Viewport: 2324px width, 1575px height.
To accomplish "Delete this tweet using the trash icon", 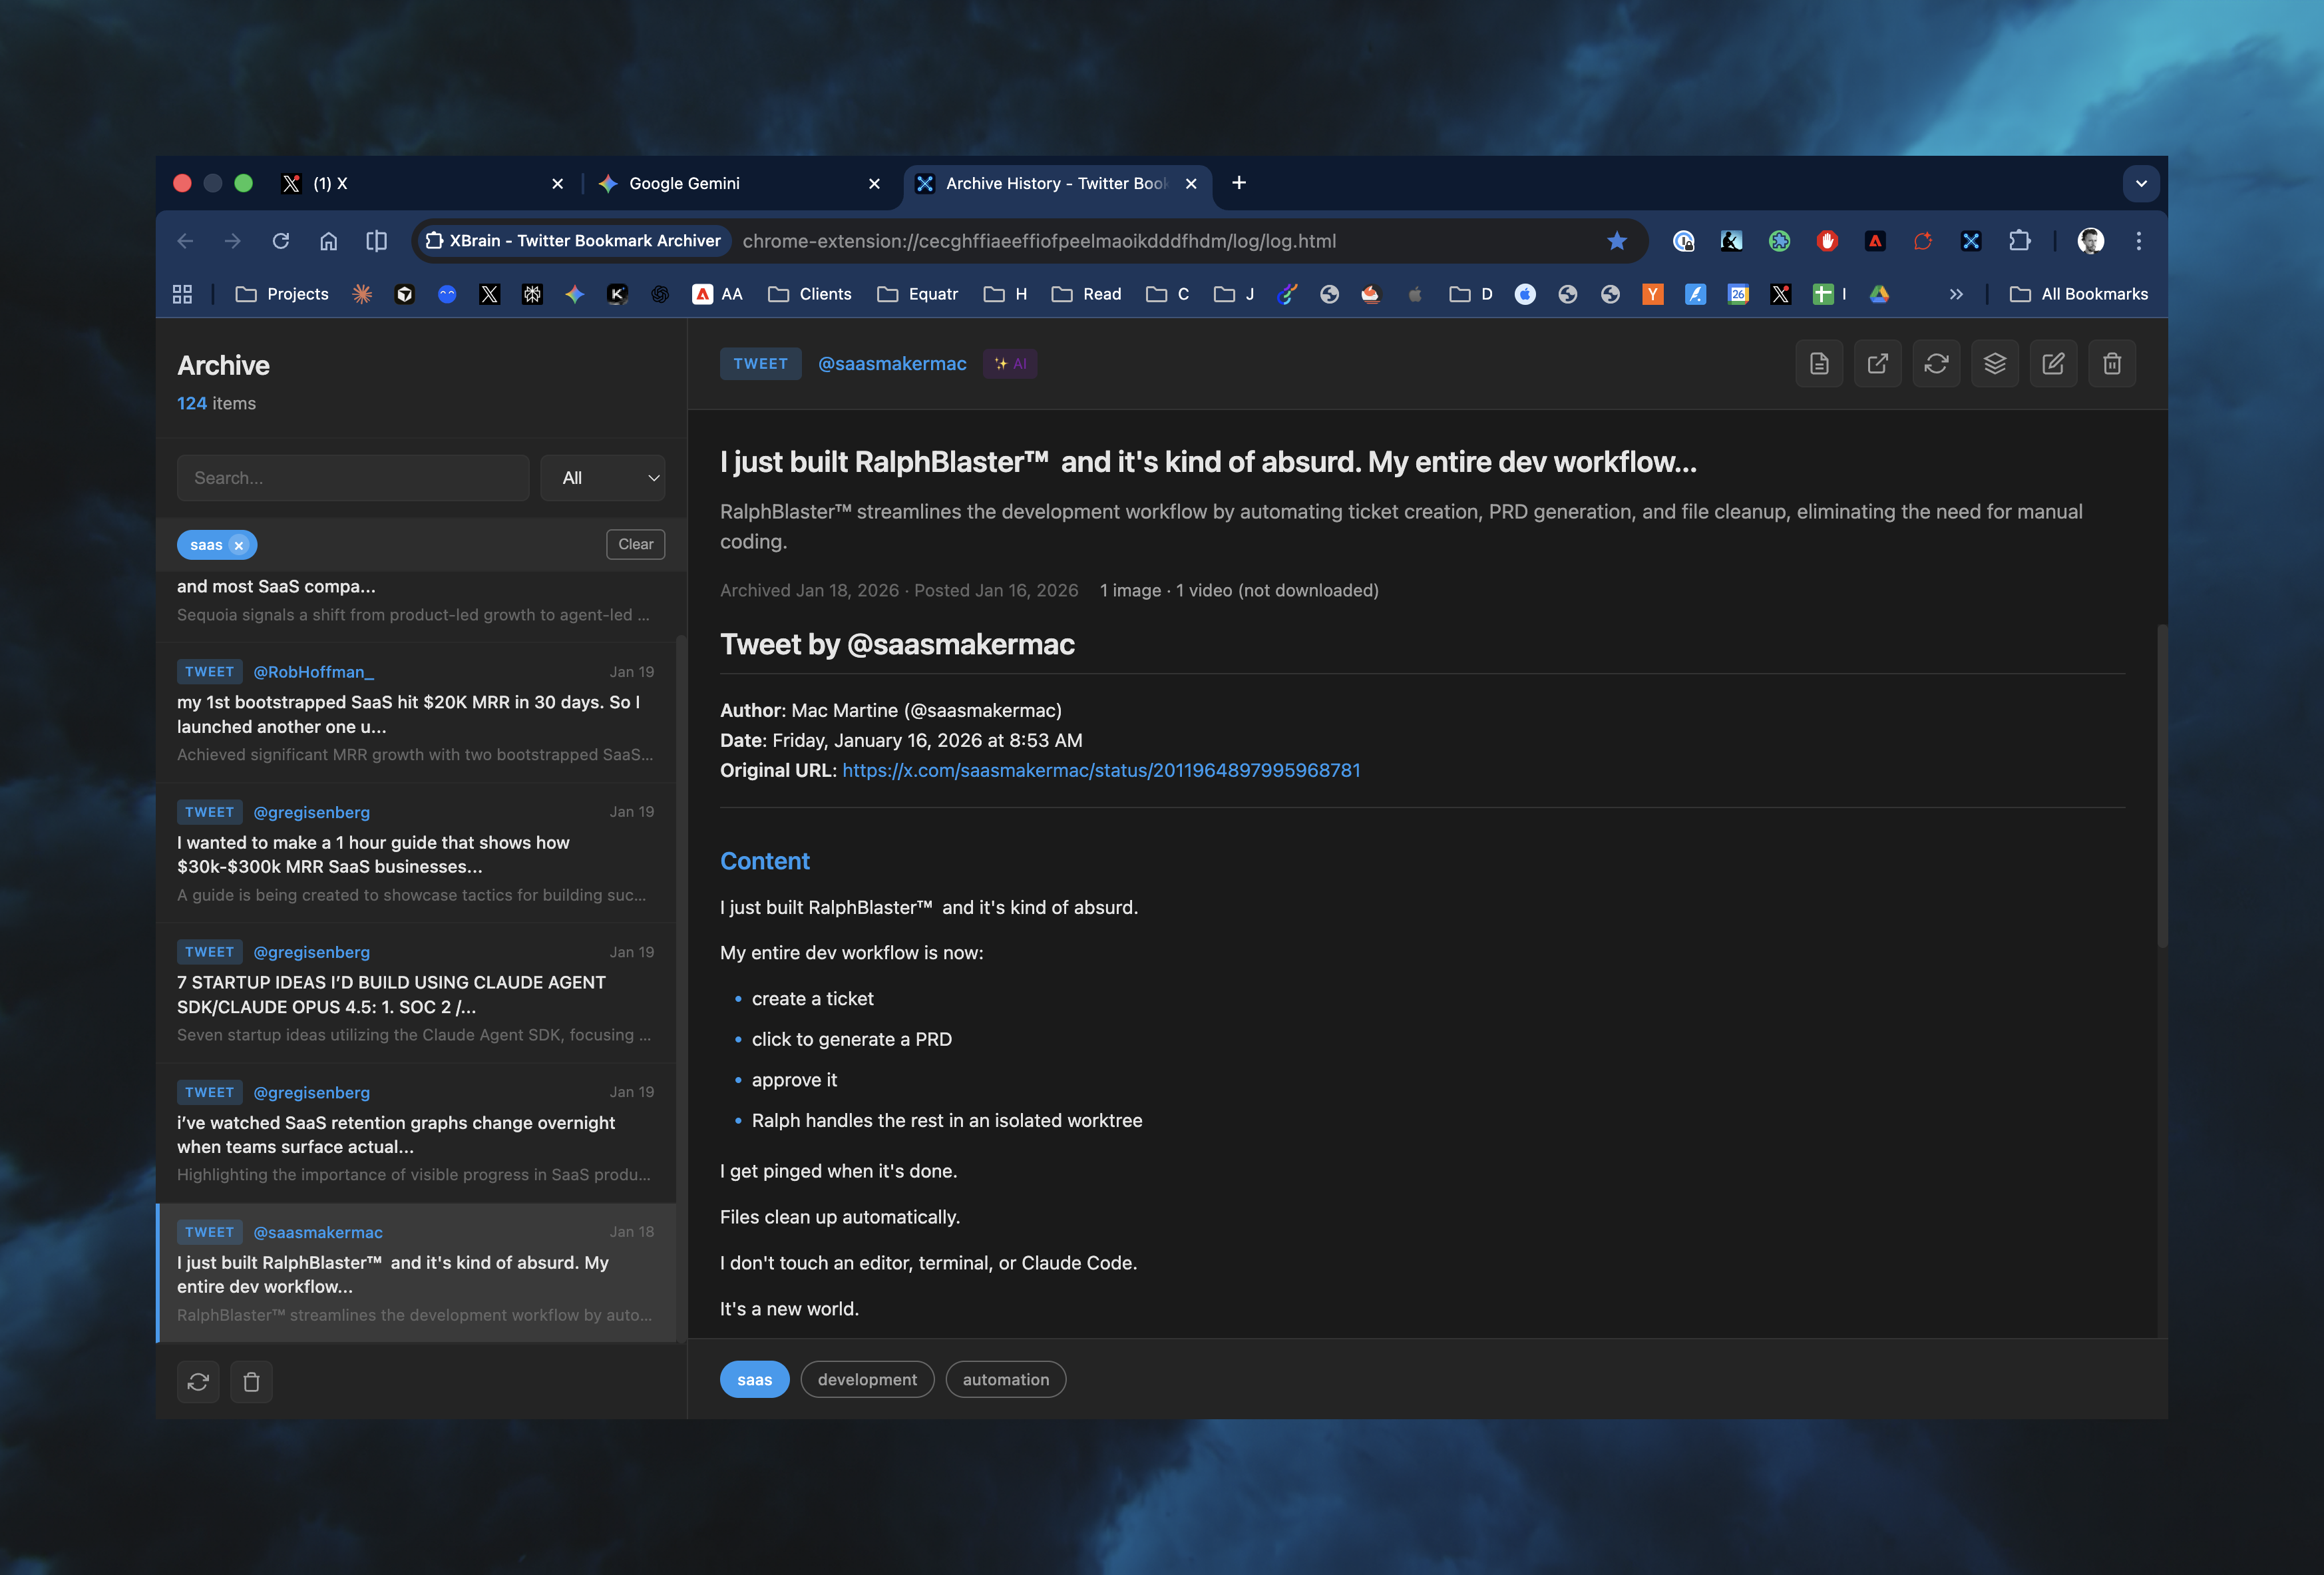I will coord(2112,363).
